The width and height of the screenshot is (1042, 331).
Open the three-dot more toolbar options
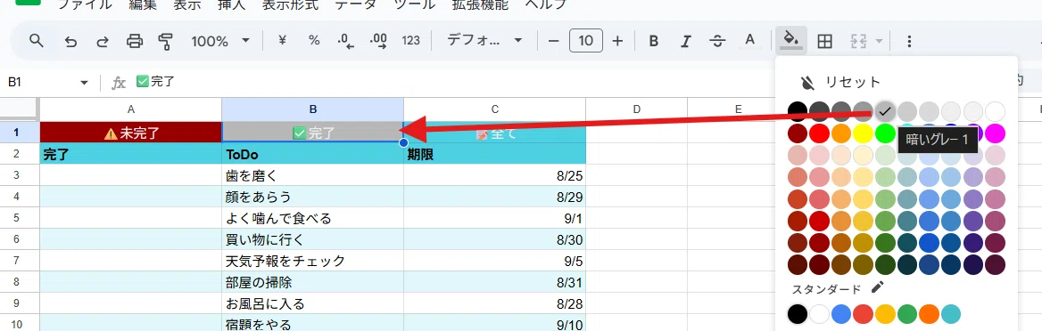coord(910,41)
